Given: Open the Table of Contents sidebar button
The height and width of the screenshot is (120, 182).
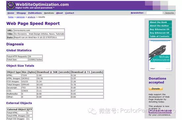Looking at the screenshot, I should point(160,36).
